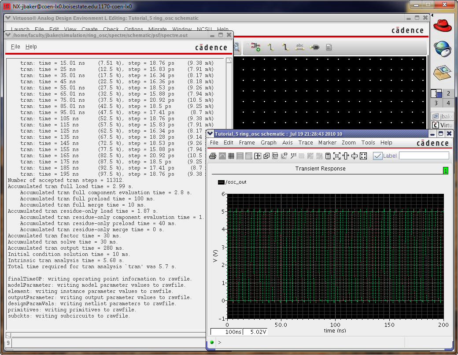Click the zoom fit icon

click(337, 156)
